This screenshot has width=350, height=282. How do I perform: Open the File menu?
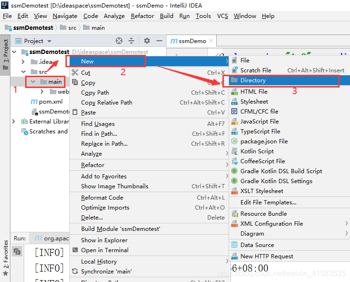(x=7, y=16)
